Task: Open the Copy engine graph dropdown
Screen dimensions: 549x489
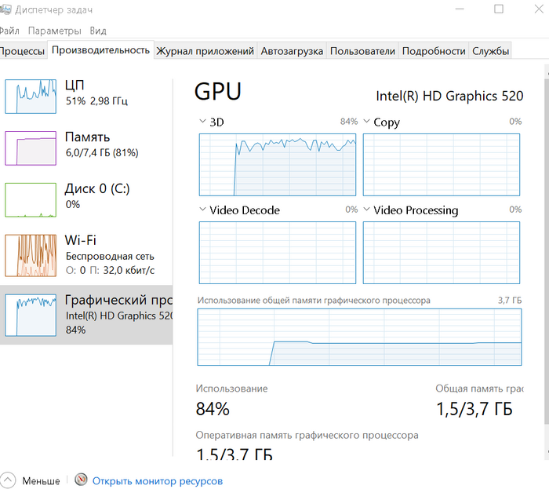Action: coord(366,121)
